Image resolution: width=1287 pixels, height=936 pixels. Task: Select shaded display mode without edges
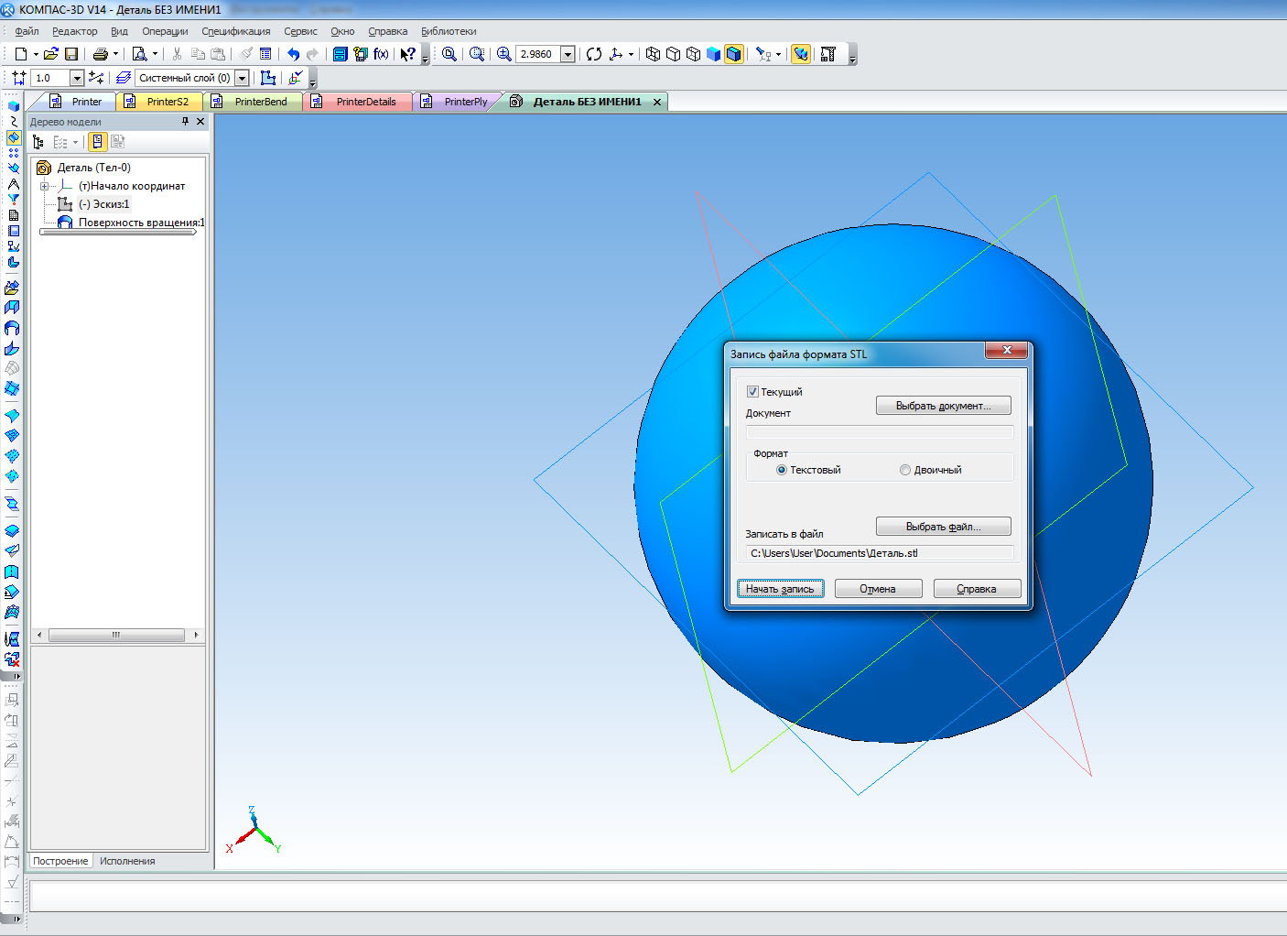tap(713, 54)
